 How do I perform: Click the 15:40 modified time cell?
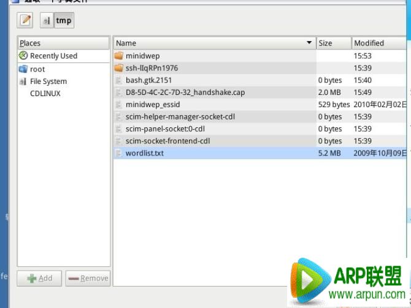363,80
